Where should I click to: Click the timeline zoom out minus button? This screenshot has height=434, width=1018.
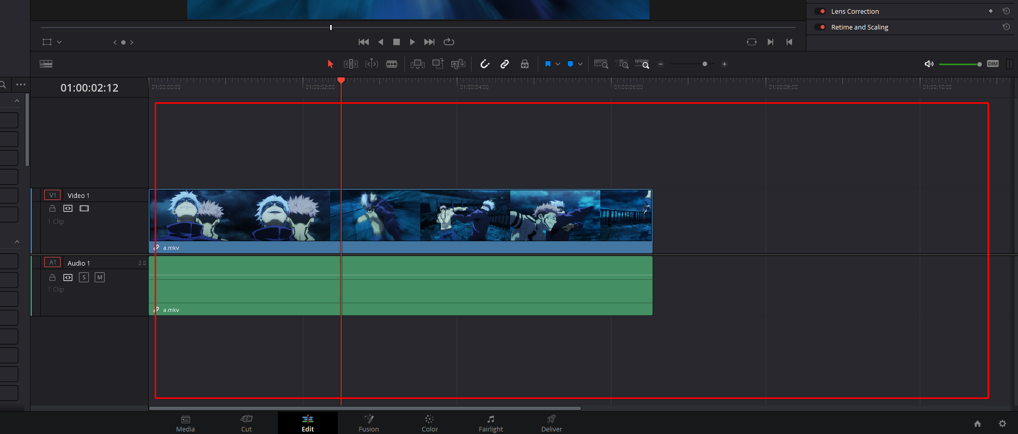point(661,64)
